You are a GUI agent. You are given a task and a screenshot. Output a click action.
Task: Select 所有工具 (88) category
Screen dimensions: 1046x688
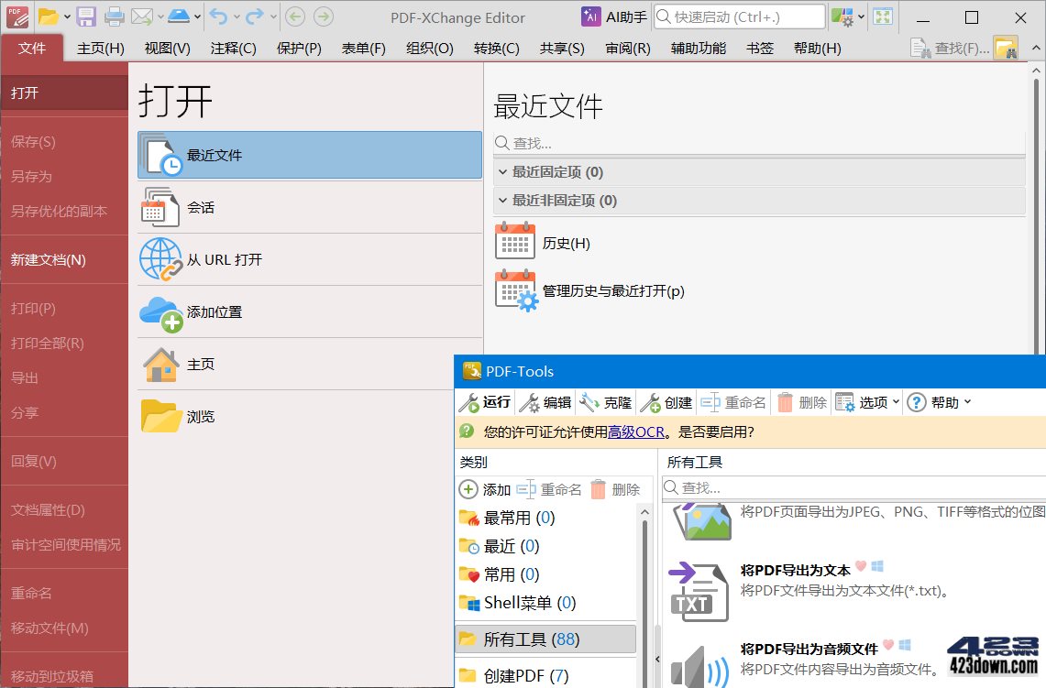click(545, 639)
